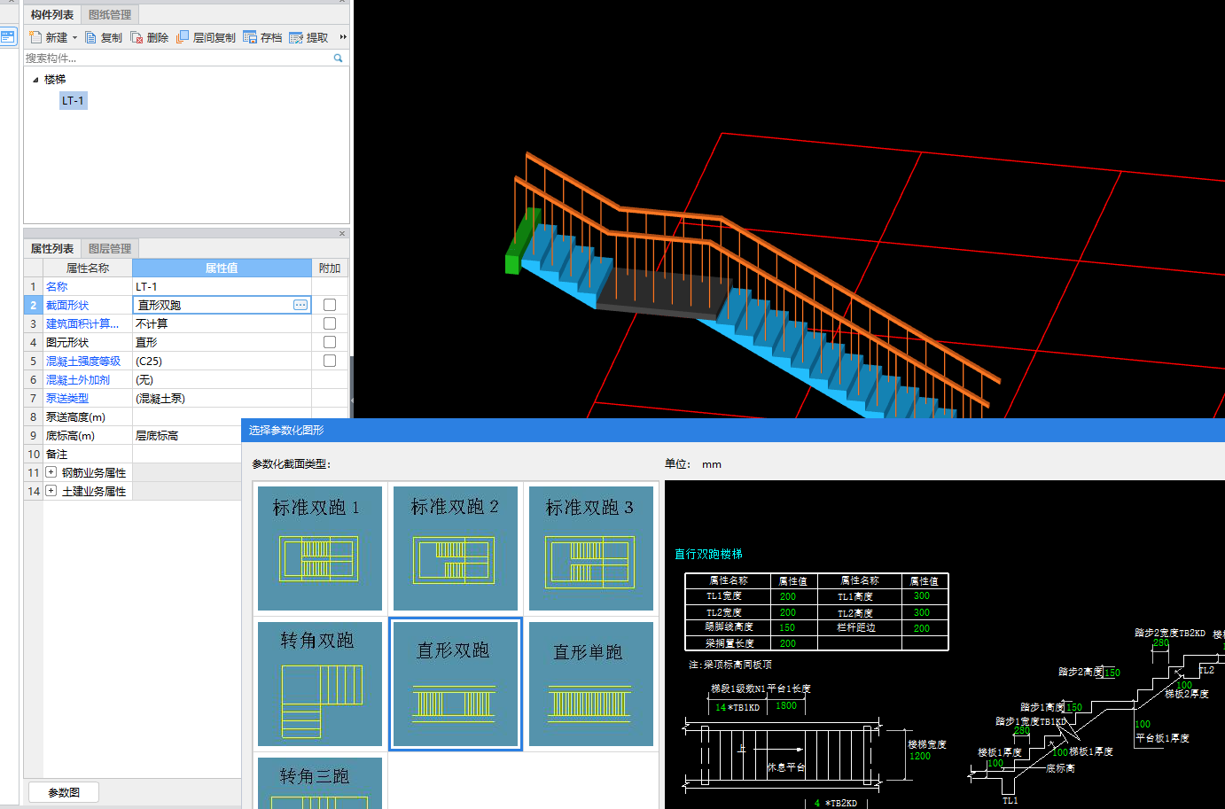Select the LT-1 component
Viewport: 1225px width, 809px height.
(x=73, y=101)
